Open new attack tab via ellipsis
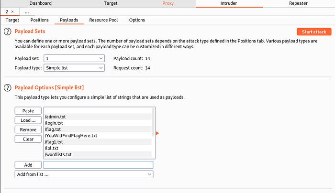 [x=27, y=12]
